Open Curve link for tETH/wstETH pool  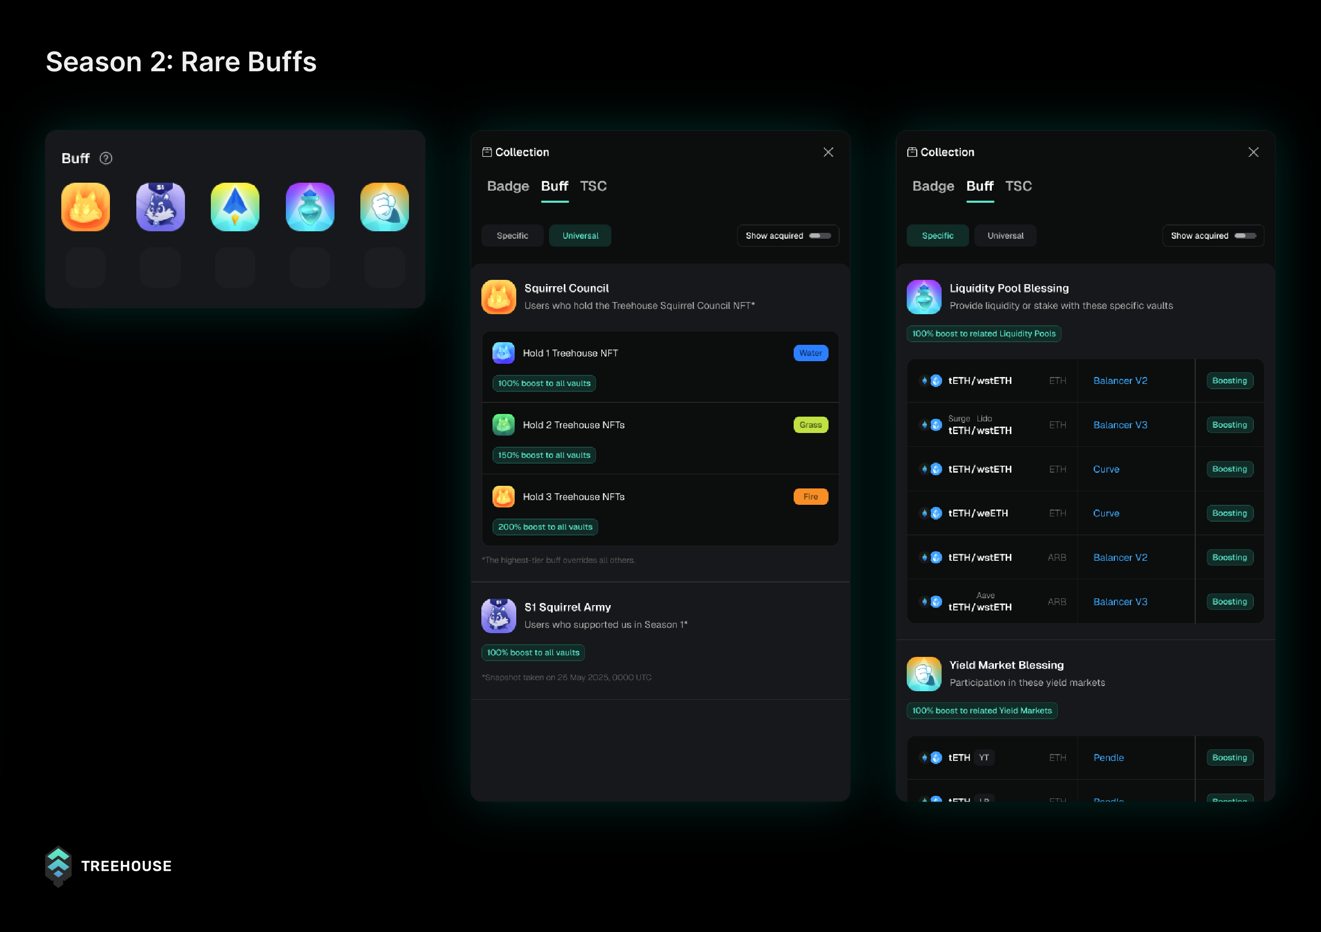coord(1106,469)
